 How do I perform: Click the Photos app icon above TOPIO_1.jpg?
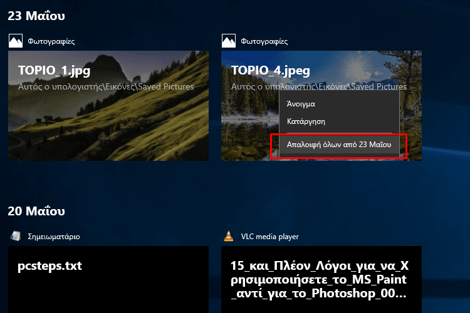(16, 41)
